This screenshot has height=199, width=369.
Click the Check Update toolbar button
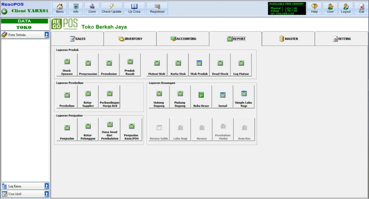[x=111, y=8]
